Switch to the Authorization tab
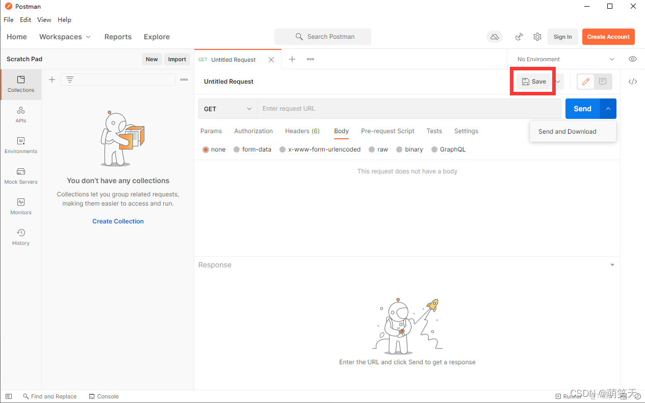 click(x=253, y=131)
